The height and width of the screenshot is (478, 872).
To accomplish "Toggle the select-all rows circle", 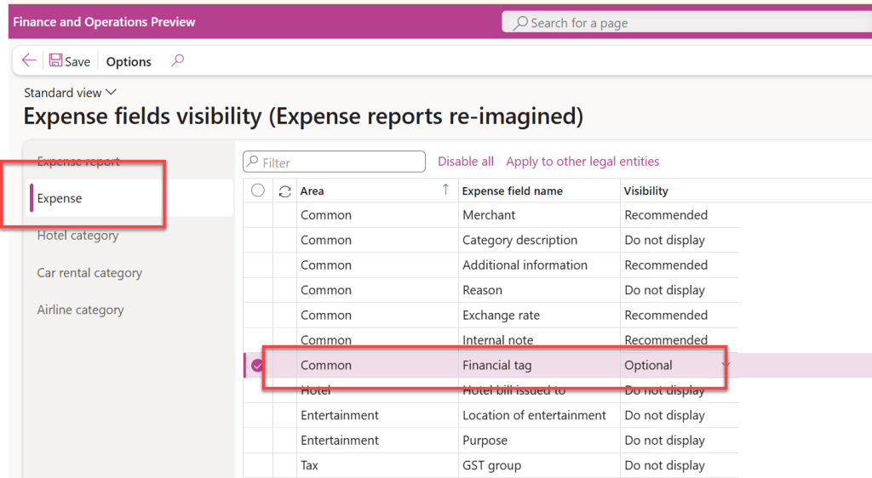I will click(258, 191).
